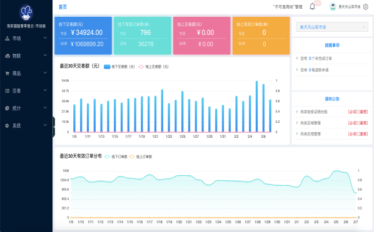Open the 统计 sidebar menu
The width and height of the screenshot is (374, 232).
[26, 109]
